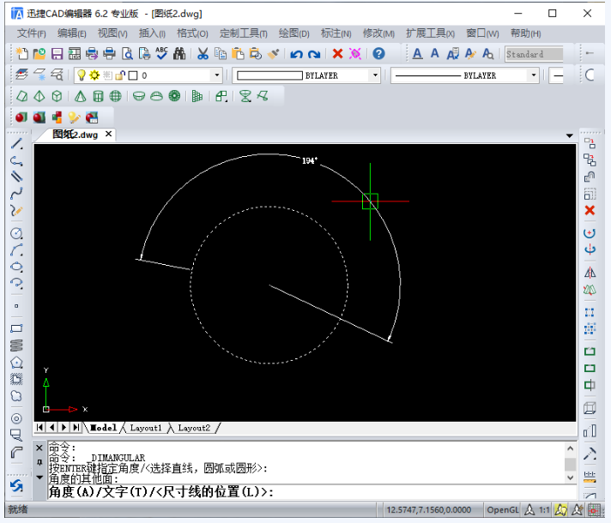Select the Rectangle draw tool
Viewport: 611px width, 523px height.
(x=16, y=329)
